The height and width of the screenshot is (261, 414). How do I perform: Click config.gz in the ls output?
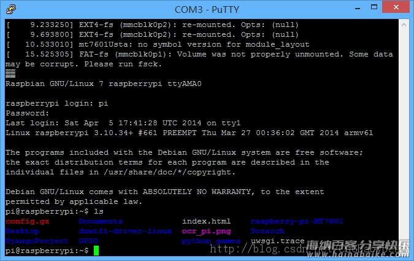point(28,221)
